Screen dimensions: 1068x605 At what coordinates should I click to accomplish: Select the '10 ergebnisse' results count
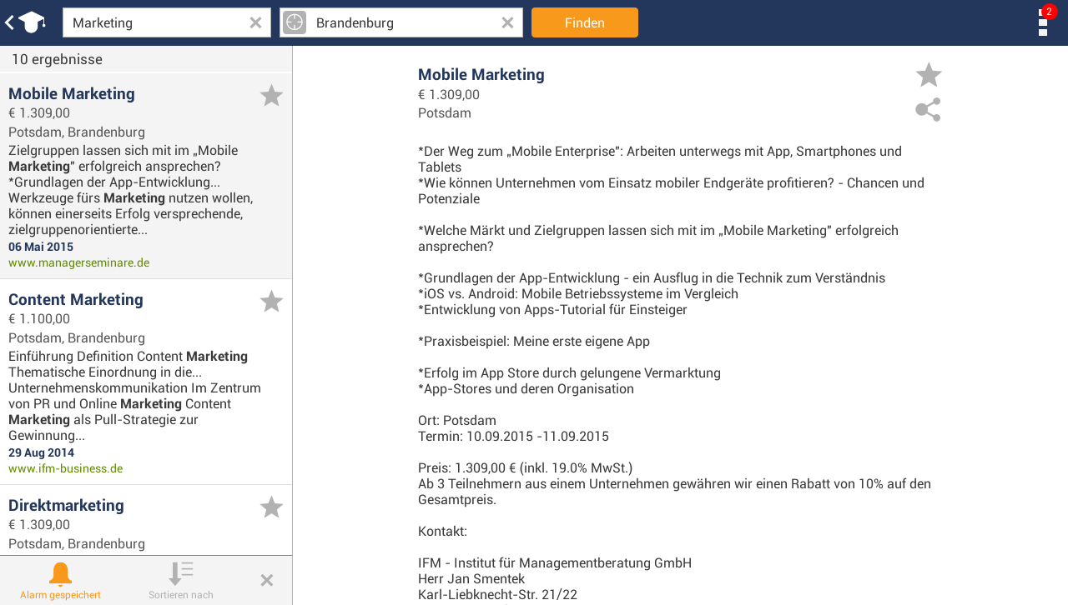click(x=57, y=59)
